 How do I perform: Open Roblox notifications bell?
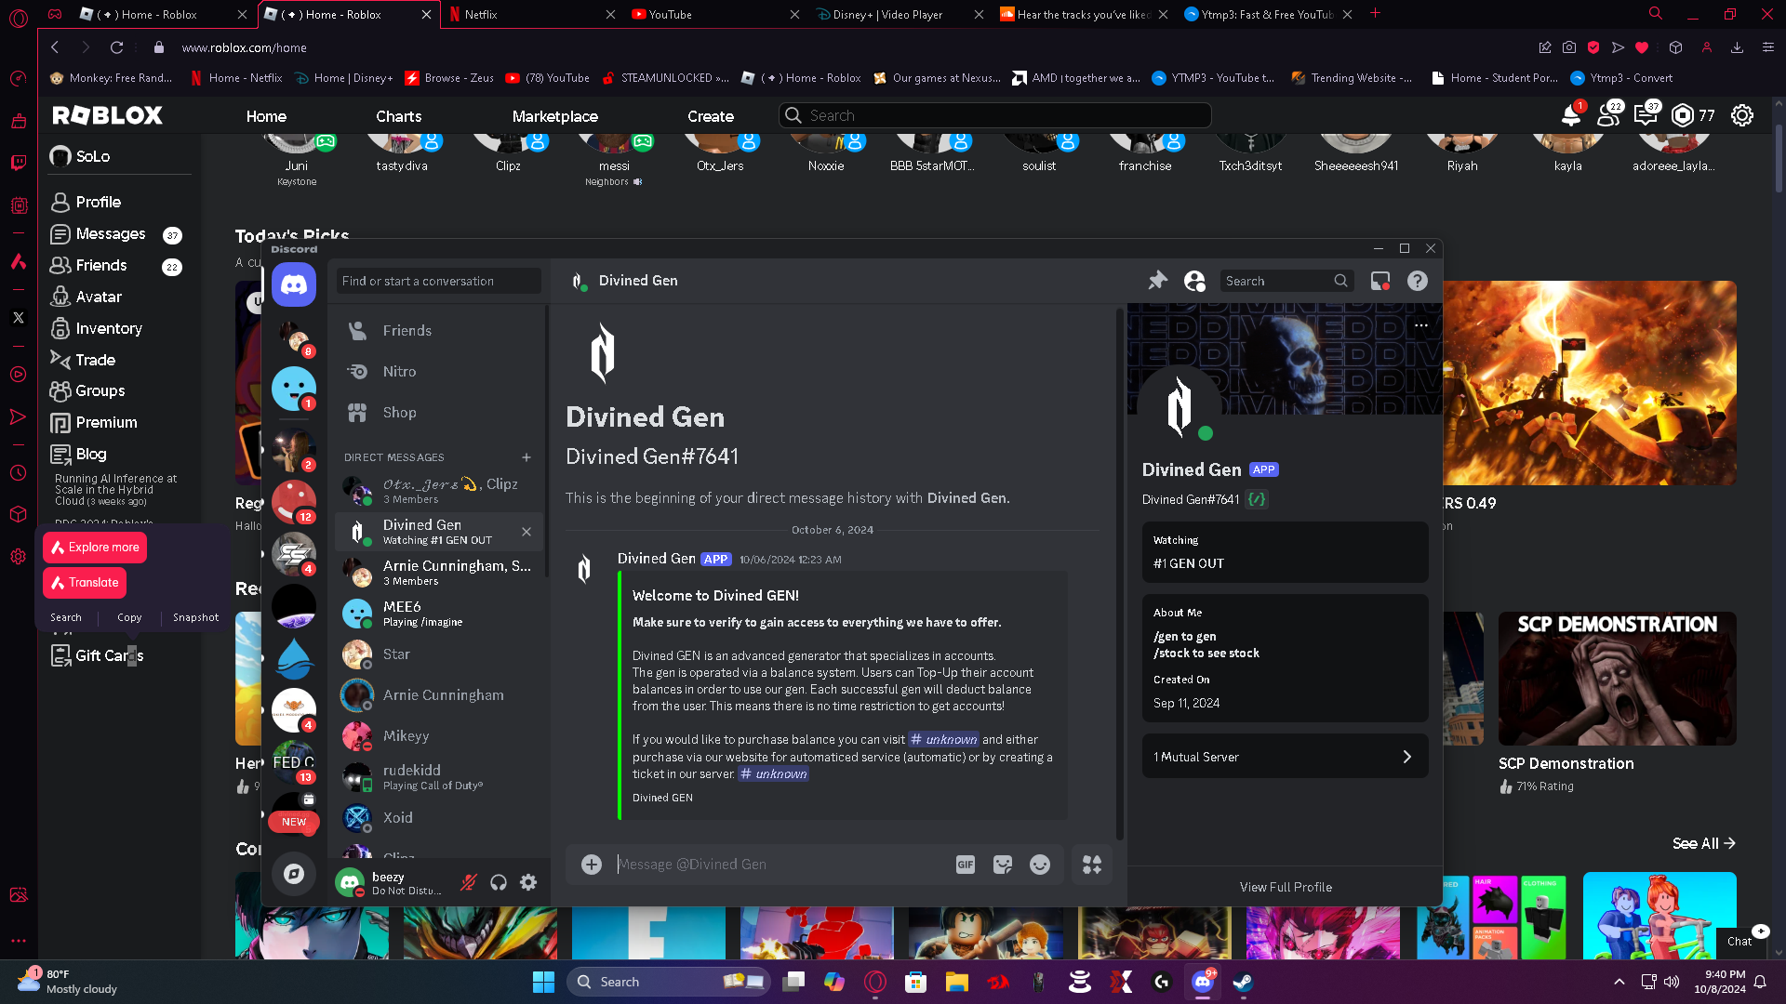point(1571,115)
